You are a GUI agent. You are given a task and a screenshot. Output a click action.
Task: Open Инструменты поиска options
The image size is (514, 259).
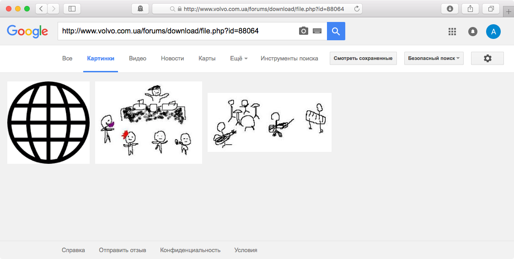click(289, 59)
